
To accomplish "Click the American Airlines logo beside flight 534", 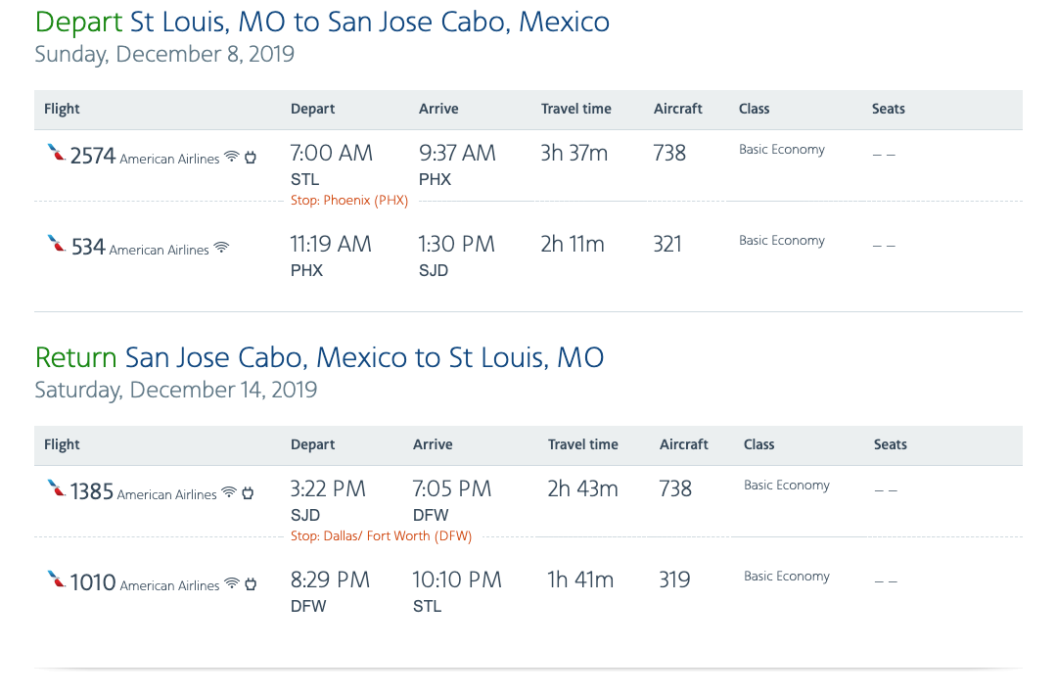I will [57, 245].
